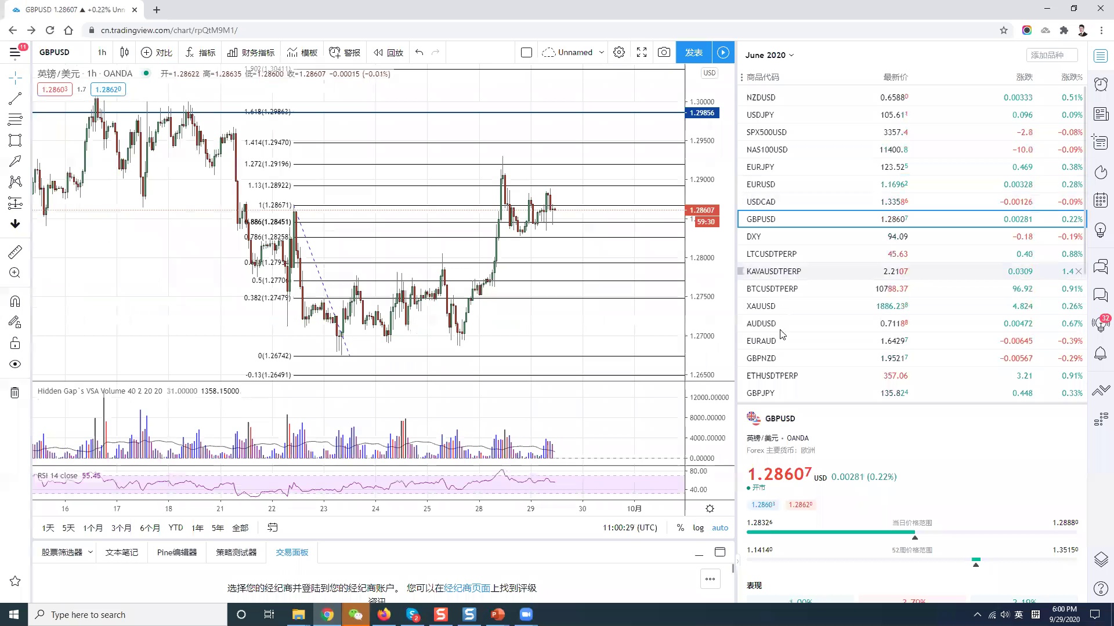Expand the stock screener dropdown arrow
This screenshot has width=1114, height=626.
coord(91,552)
